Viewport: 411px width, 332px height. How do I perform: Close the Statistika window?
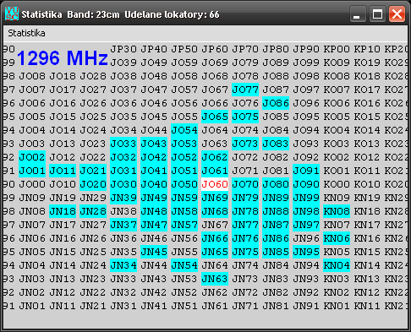(x=397, y=14)
